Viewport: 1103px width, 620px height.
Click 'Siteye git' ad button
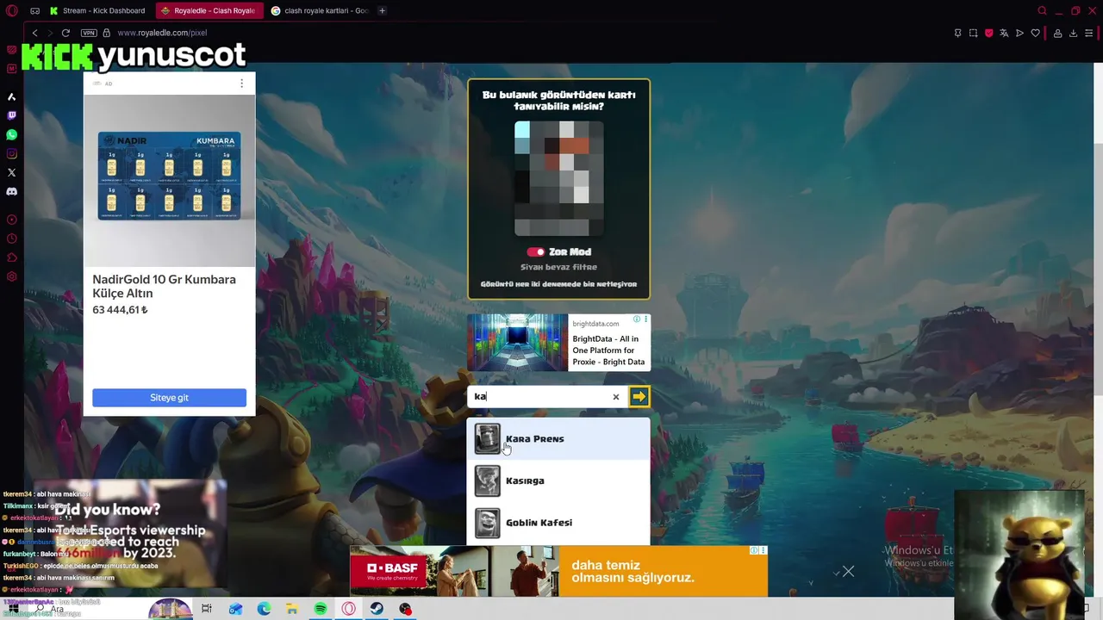[169, 398]
